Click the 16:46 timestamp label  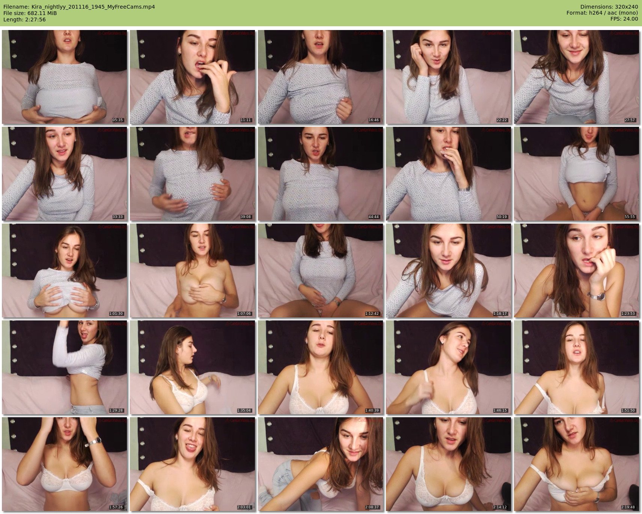(374, 120)
